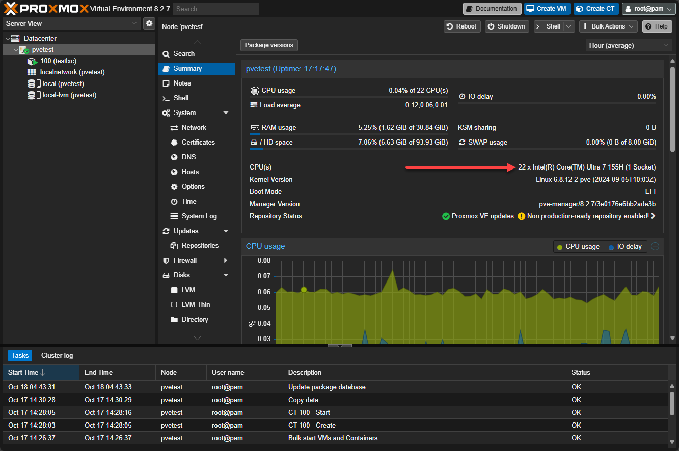Open local-lvm storage in the tree

tap(69, 95)
